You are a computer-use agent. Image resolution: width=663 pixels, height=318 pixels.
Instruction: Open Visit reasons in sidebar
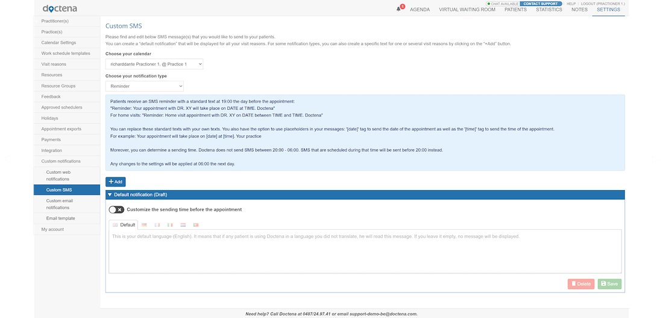tap(67, 65)
